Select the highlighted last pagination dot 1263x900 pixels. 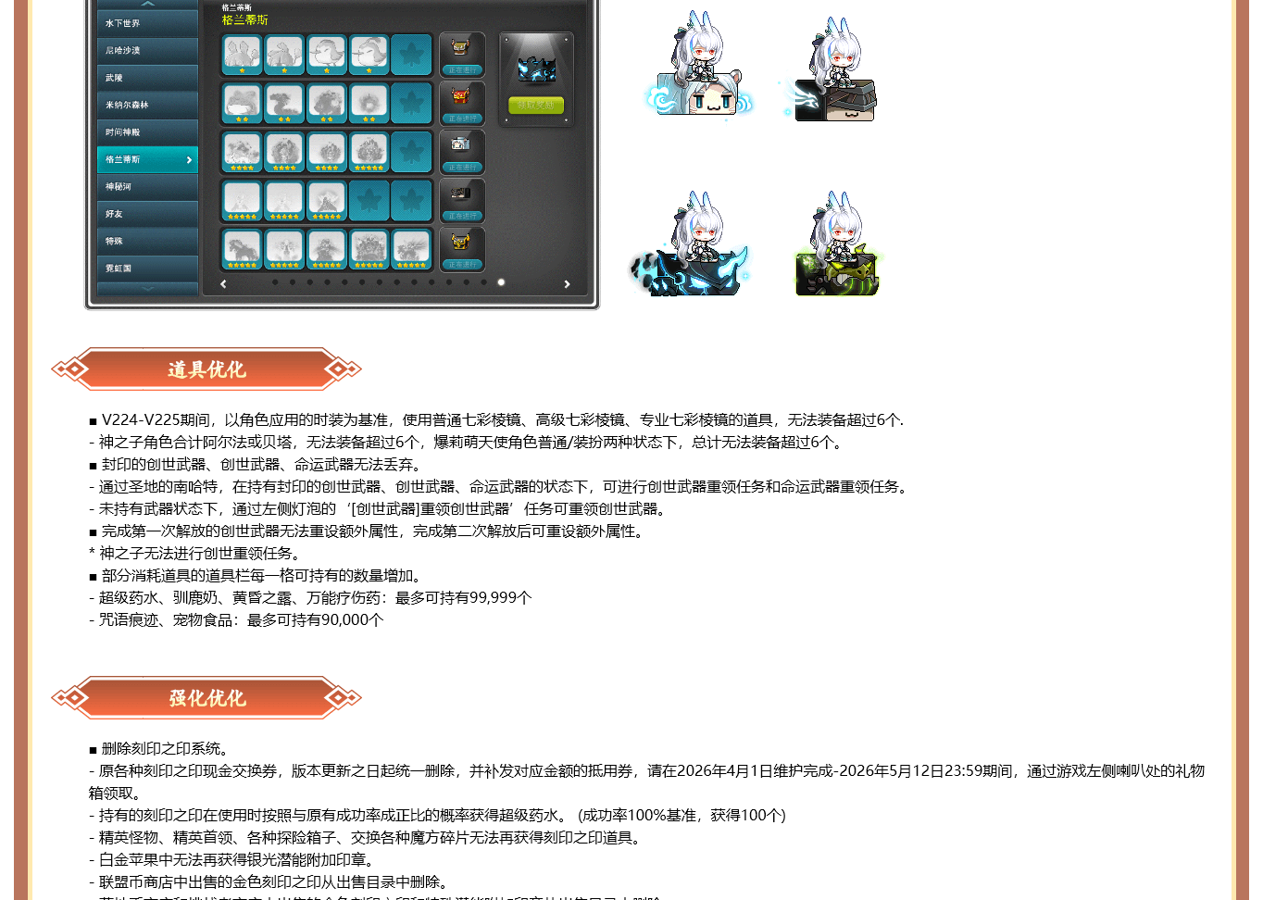tap(501, 282)
